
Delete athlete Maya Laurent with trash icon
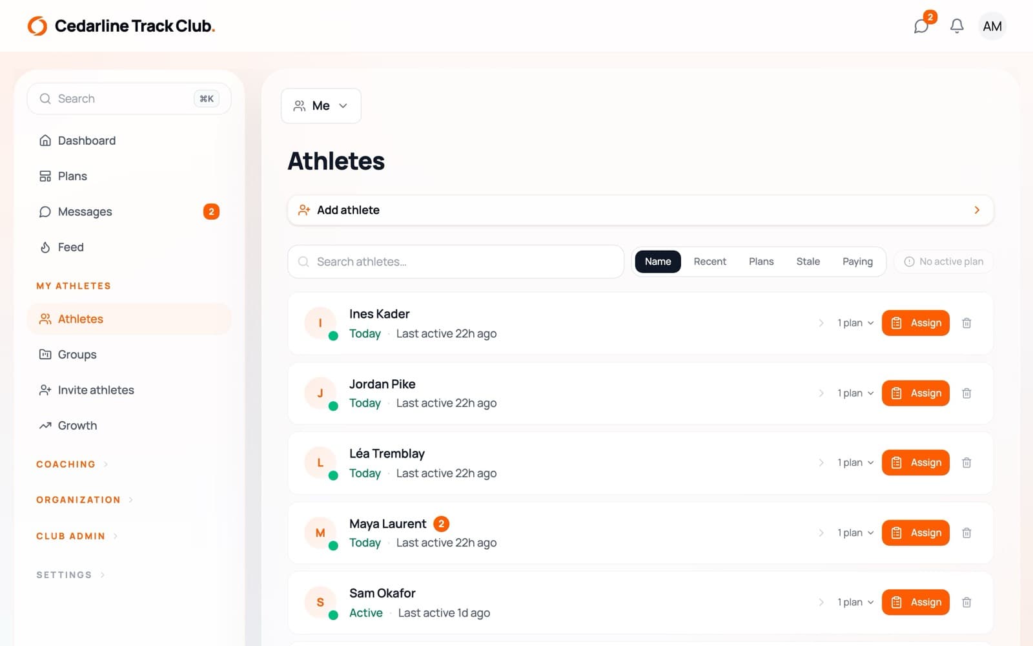[x=967, y=533]
